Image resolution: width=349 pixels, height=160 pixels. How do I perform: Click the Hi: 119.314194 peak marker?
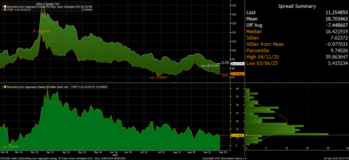[x=42, y=32]
